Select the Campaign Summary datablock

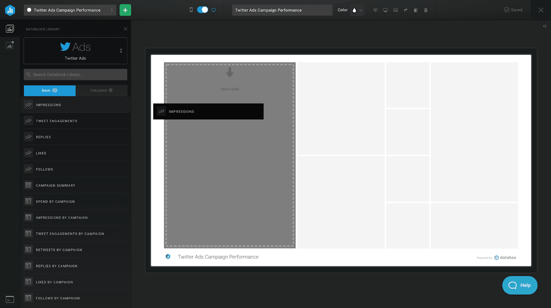75,185
